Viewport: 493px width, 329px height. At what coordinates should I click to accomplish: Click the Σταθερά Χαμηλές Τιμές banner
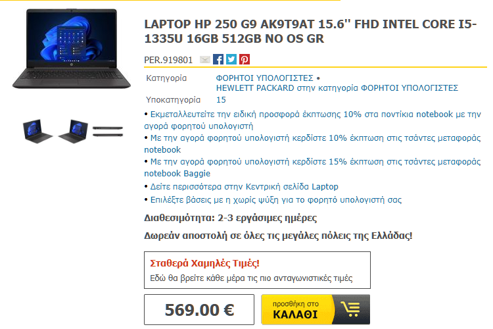257,270
